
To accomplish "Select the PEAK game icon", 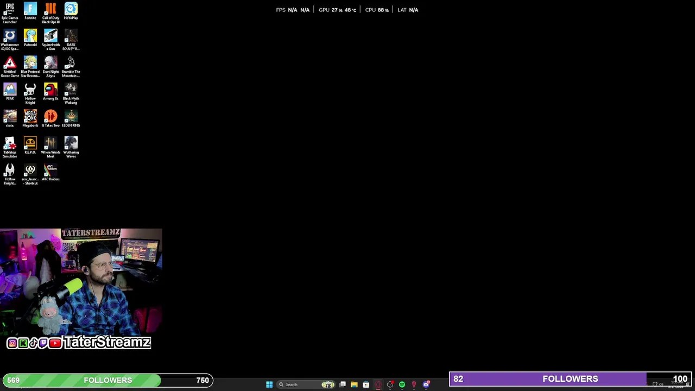I will click(x=10, y=92).
